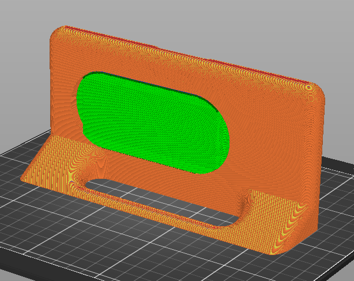Viewport: 354px width, 281px height.
Task: Click the yellow seam pattern on left foot
Action: click(x=72, y=175)
